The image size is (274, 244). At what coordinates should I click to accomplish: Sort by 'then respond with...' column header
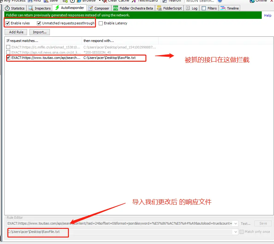120,41
